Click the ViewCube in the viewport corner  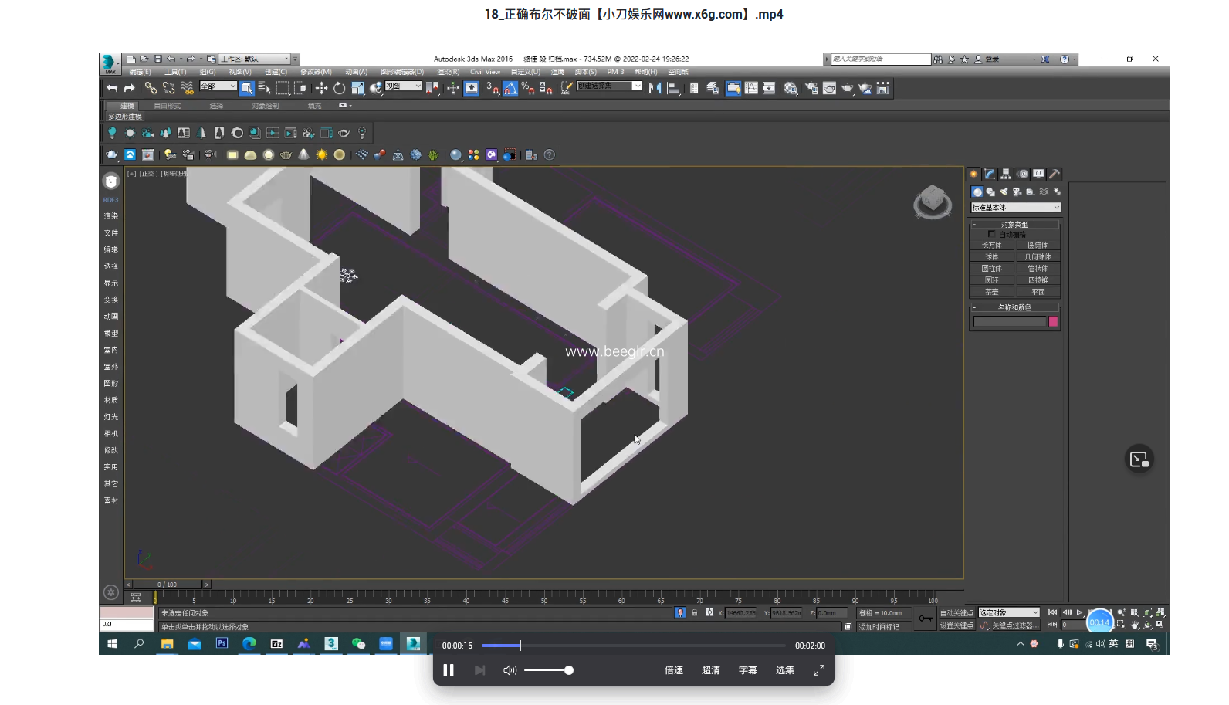pos(933,202)
